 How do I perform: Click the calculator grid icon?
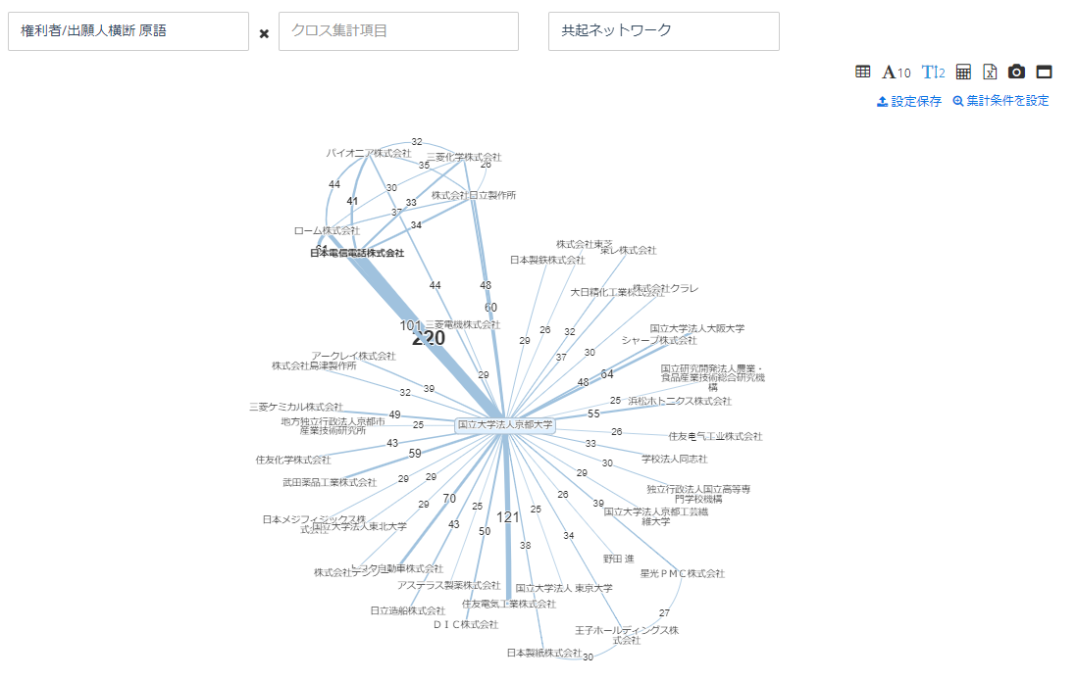point(963,72)
